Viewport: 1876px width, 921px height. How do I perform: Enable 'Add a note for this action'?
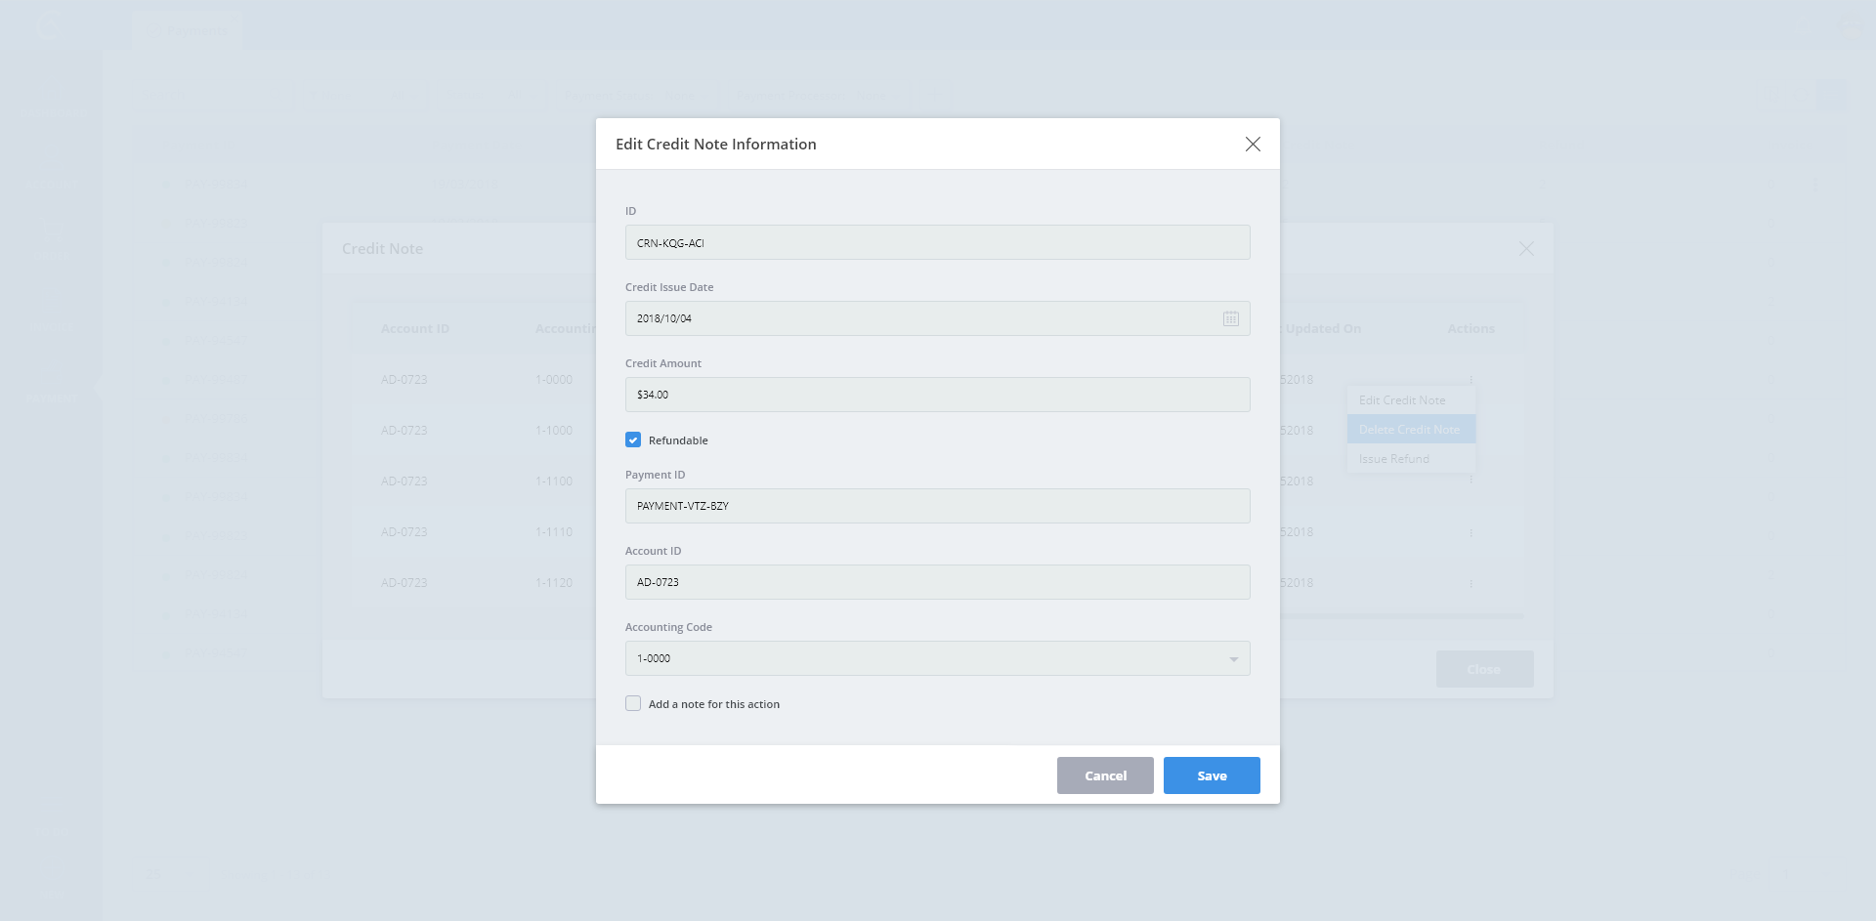633,704
